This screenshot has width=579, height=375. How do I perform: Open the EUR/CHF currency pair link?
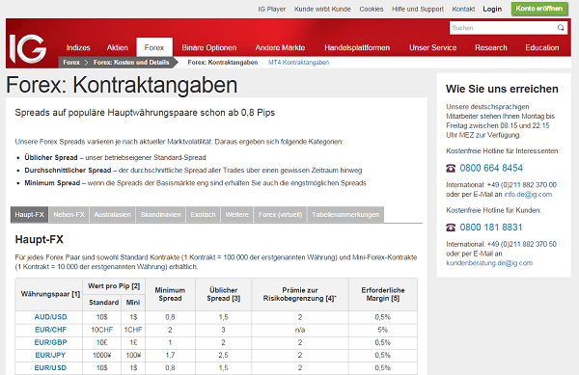point(50,330)
